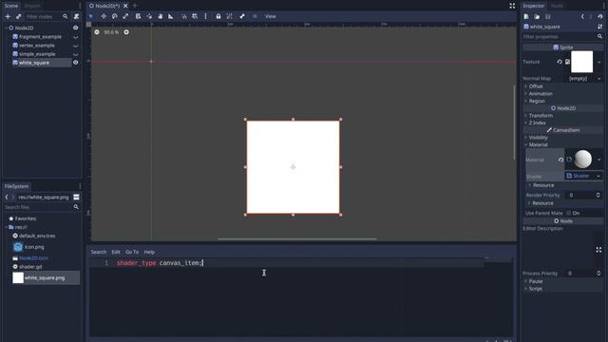This screenshot has height=342, width=608.
Task: Go to previous edited object arrow
Action: 582,17
